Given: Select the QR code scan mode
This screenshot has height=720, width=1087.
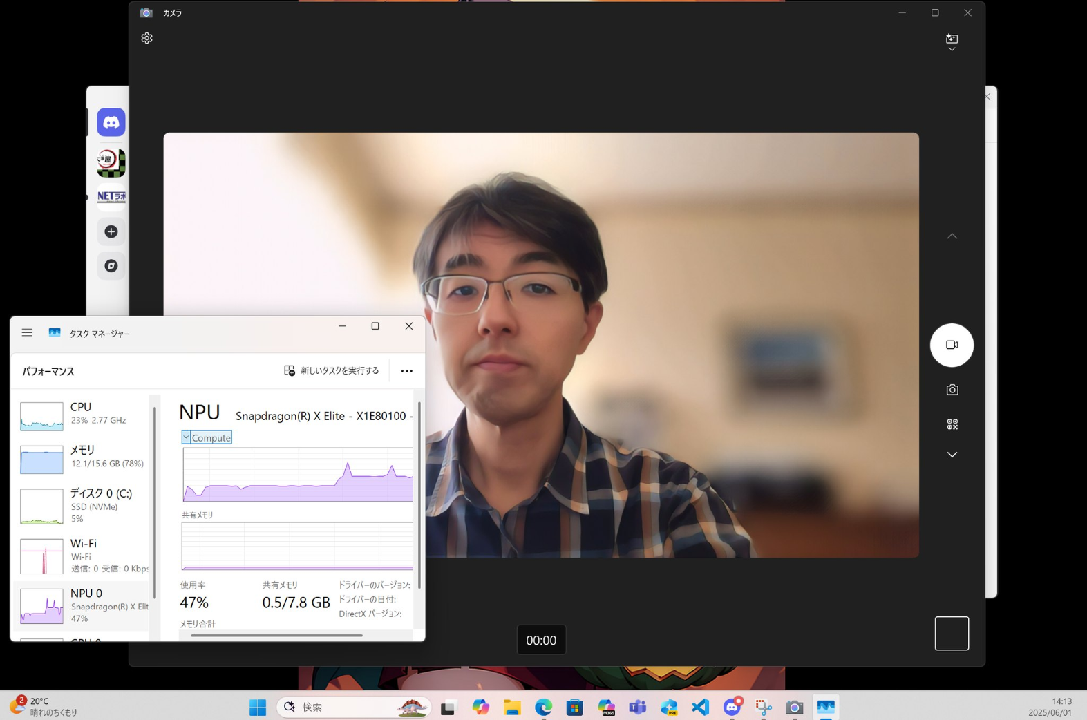Looking at the screenshot, I should [x=952, y=424].
